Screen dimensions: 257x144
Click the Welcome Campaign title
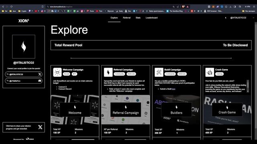[x=73, y=70]
